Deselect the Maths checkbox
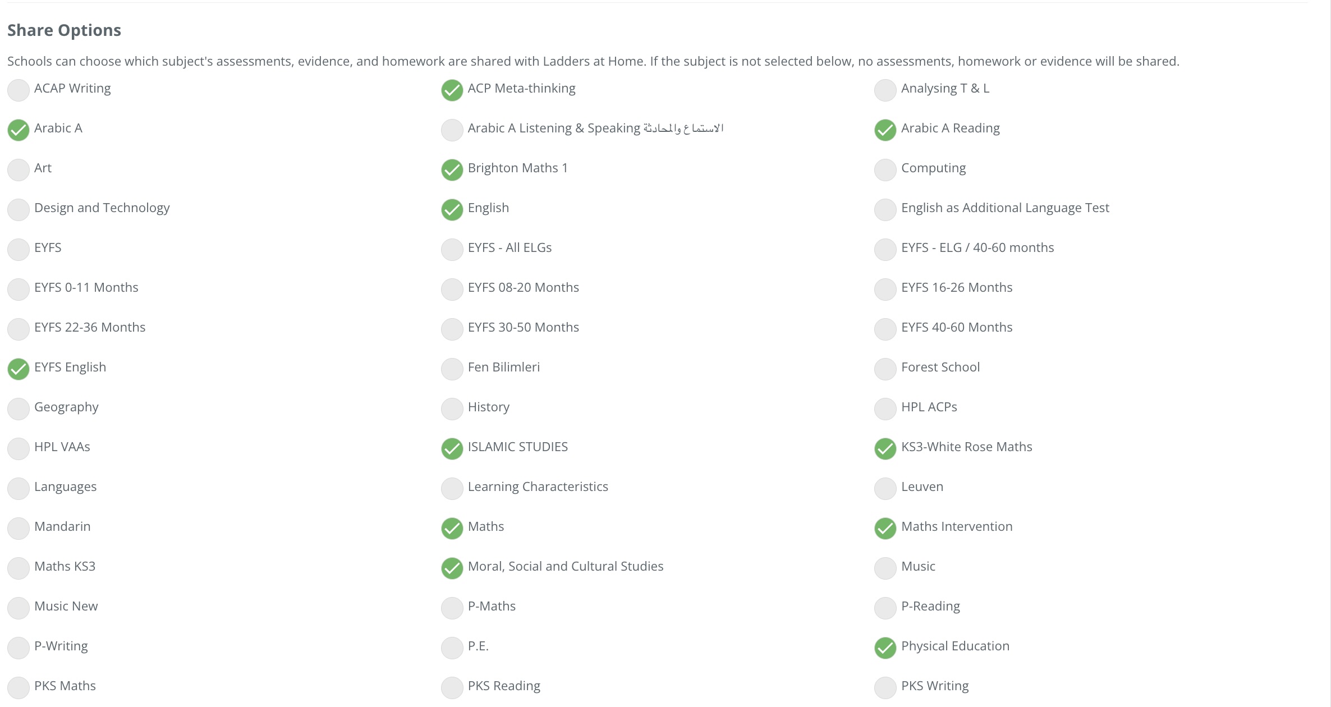Screen dimensions: 1331x707 click(x=452, y=529)
